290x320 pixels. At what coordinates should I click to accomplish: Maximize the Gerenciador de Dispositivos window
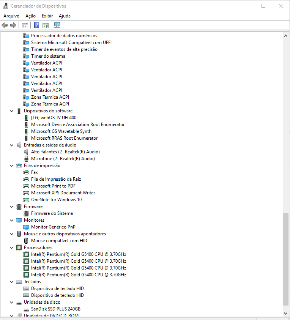(263, 6)
